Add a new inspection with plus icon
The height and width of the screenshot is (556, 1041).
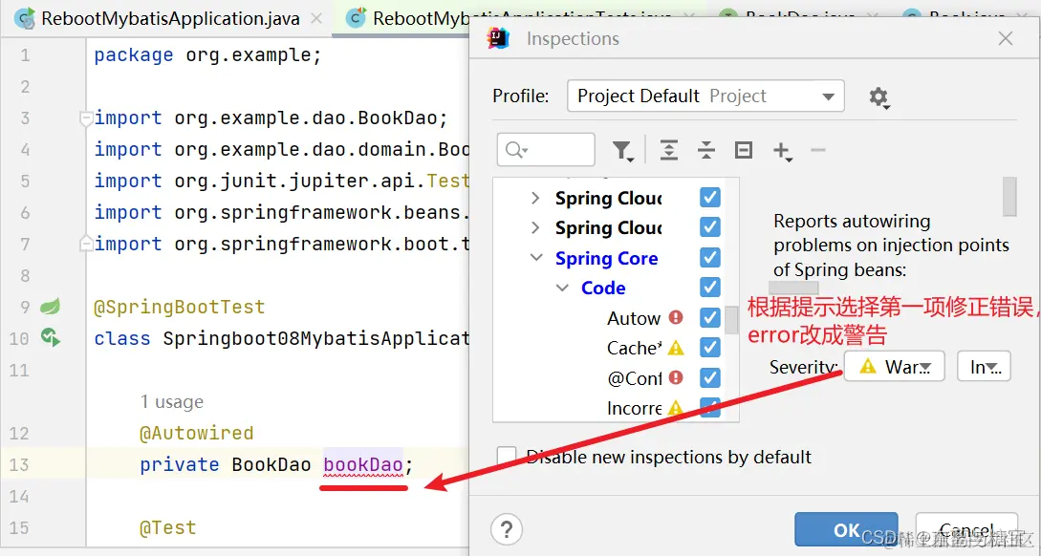(783, 151)
